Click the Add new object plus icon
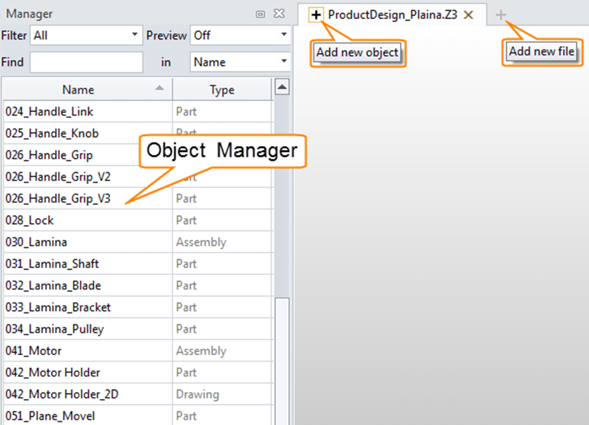Viewport: 589px width, 425px height. (x=316, y=15)
